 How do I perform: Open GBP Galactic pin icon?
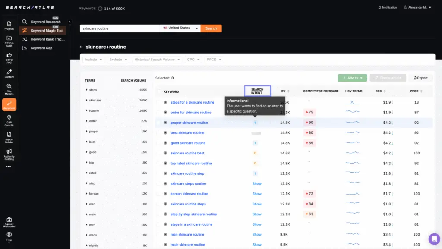(9, 120)
